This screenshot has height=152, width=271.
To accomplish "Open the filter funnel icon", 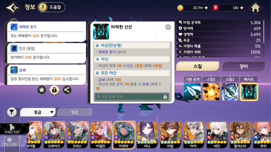I will [x=12, y=112].
